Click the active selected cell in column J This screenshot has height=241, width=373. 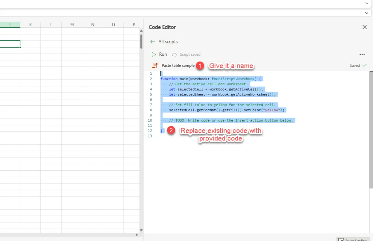pyautogui.click(x=10, y=44)
